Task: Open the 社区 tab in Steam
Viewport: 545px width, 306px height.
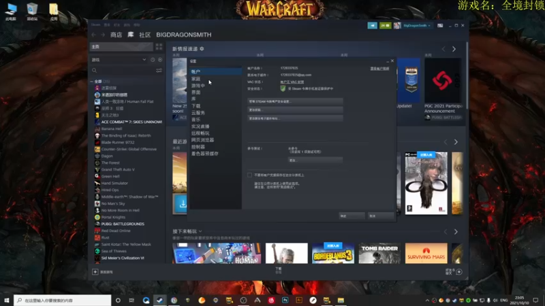Action: tap(144, 35)
